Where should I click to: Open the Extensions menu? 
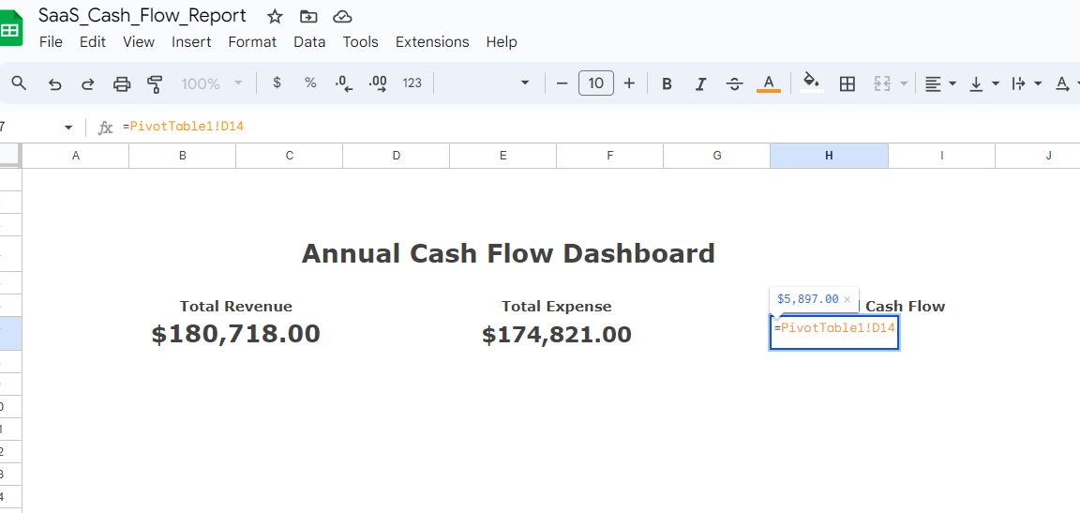click(x=432, y=42)
